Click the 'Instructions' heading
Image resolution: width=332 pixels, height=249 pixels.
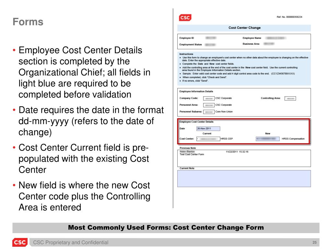[x=186, y=54]
